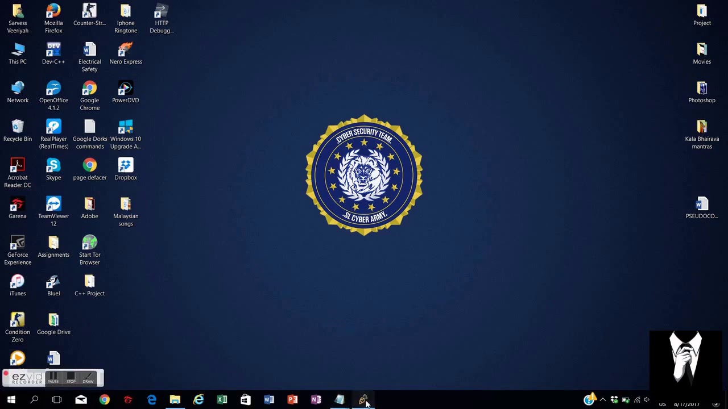Open the Garena taskbar icon

(x=128, y=400)
